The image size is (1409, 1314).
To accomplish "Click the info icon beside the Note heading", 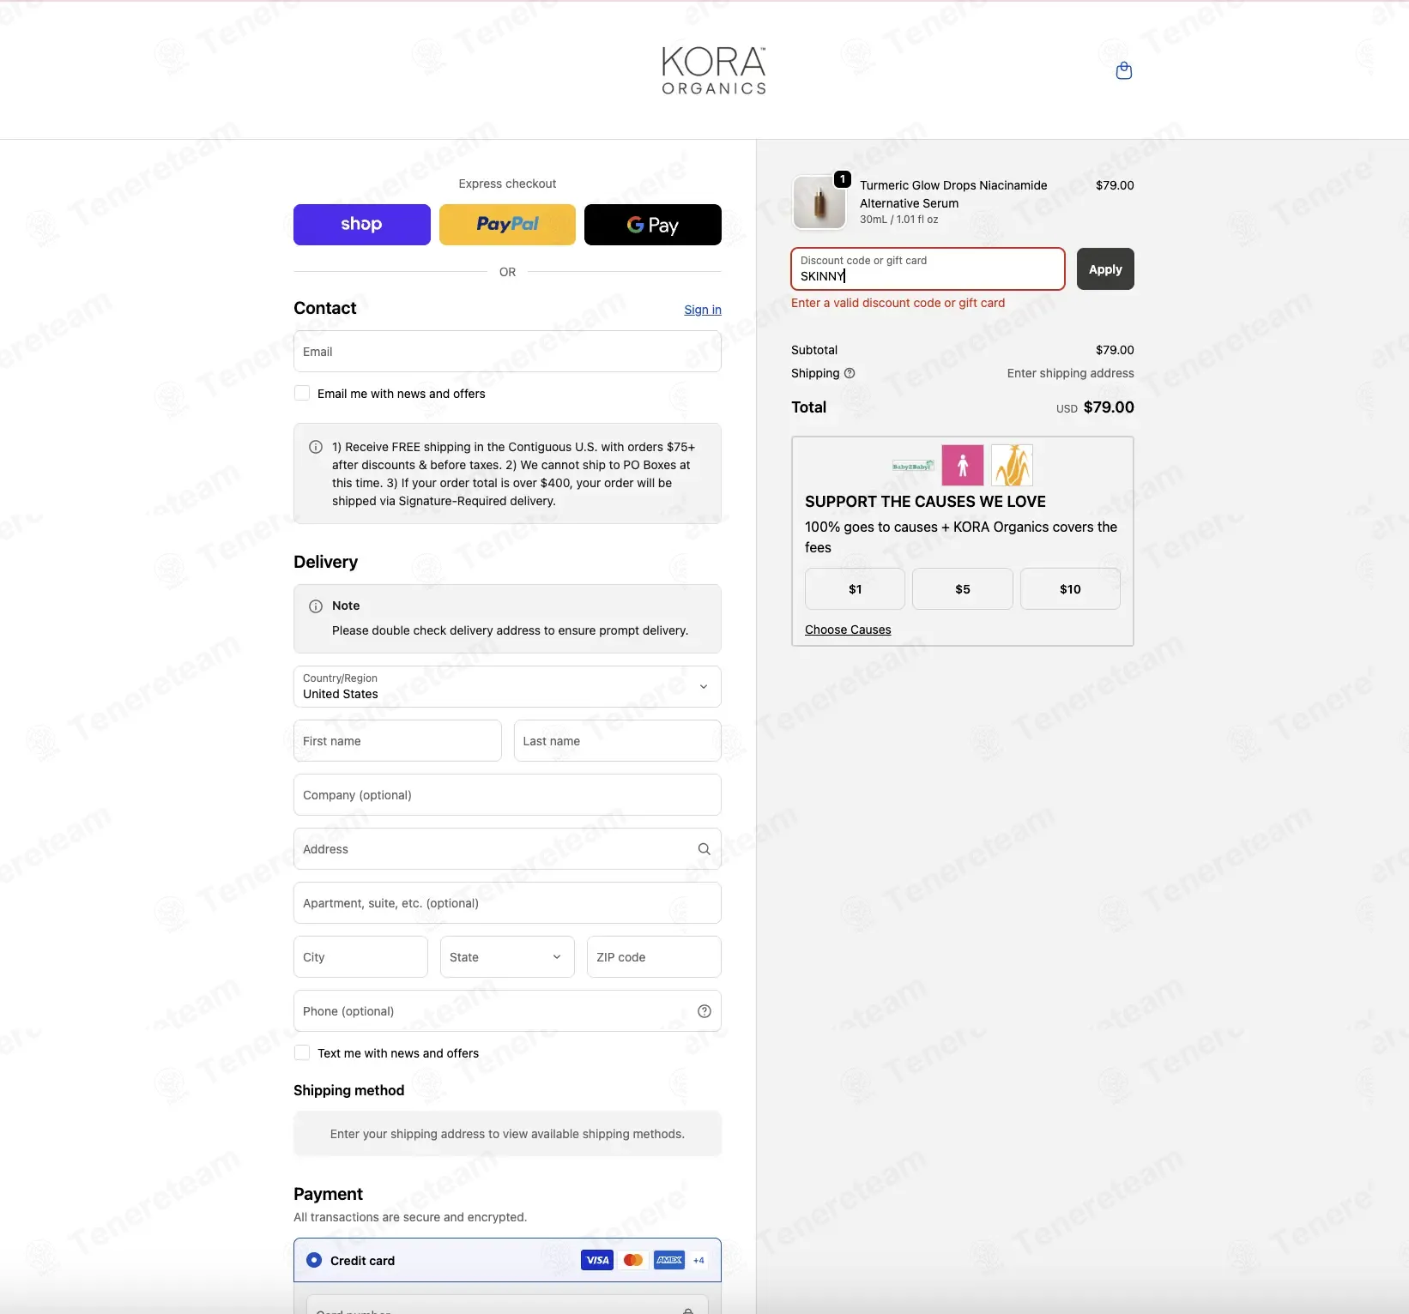I will [316, 606].
